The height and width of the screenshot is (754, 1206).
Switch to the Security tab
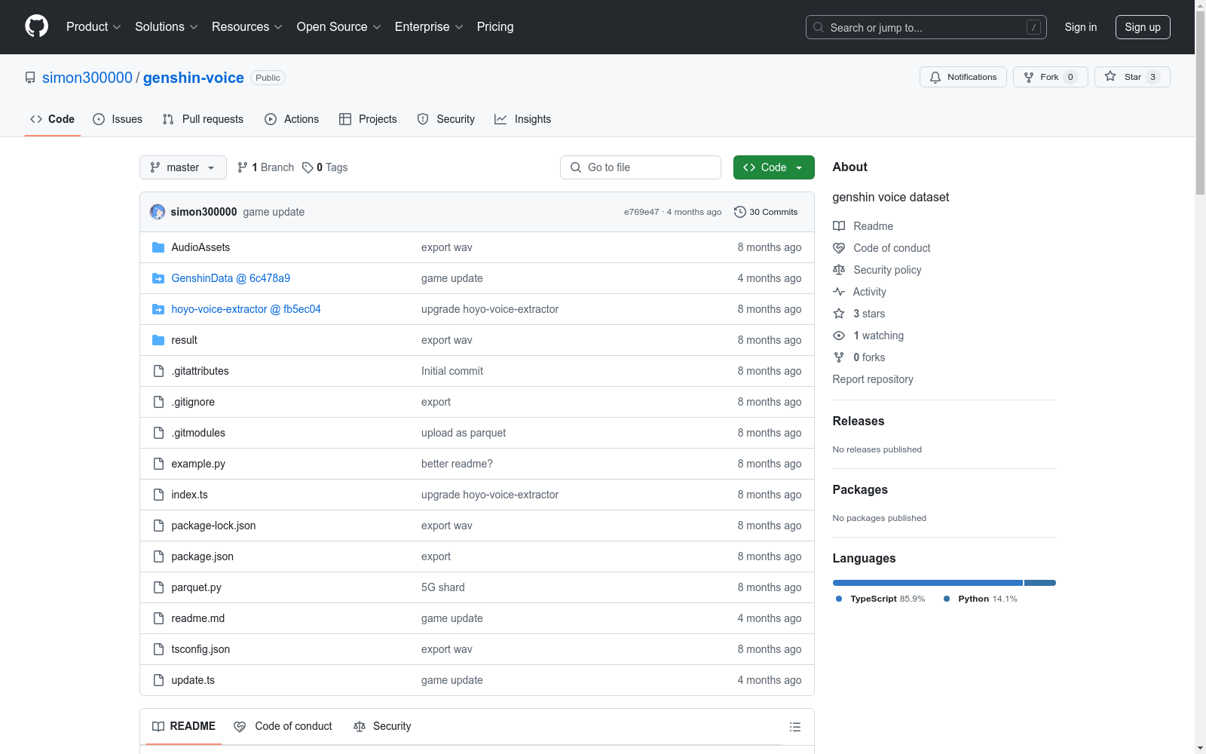446,119
